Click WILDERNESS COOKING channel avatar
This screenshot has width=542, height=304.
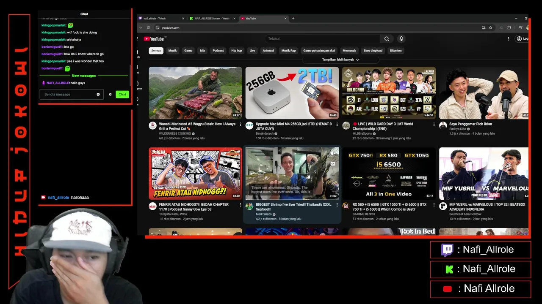pos(152,125)
